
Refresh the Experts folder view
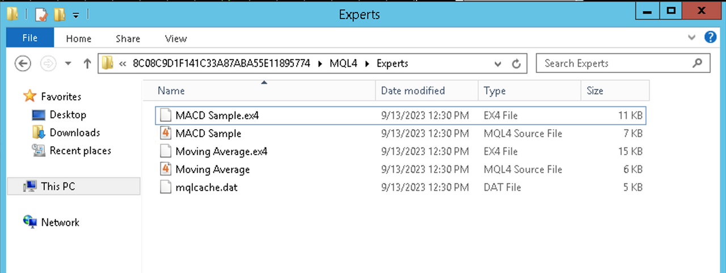point(516,64)
